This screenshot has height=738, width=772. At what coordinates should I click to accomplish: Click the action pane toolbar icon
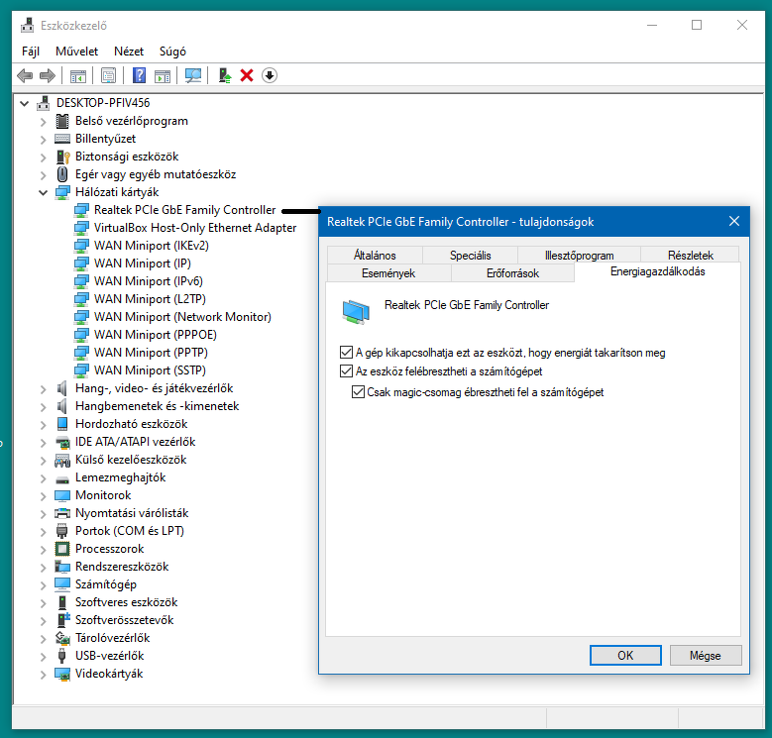[x=163, y=75]
